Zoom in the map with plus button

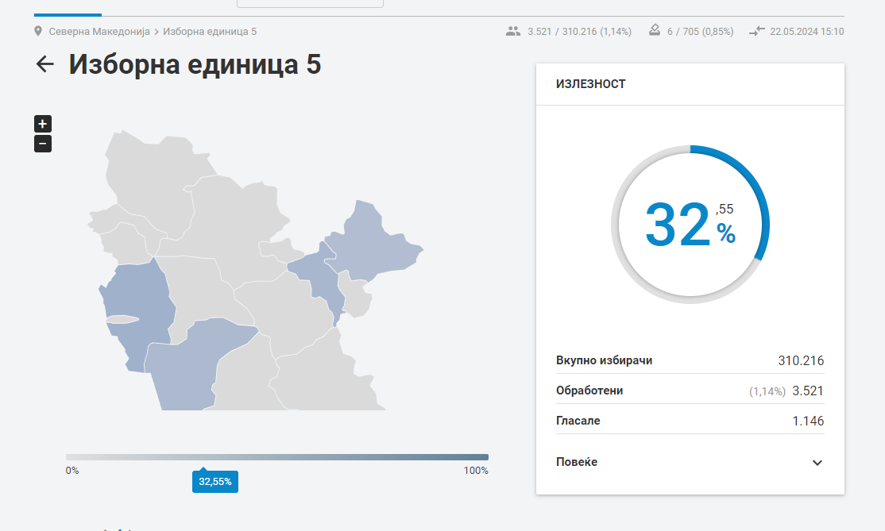tap(43, 124)
